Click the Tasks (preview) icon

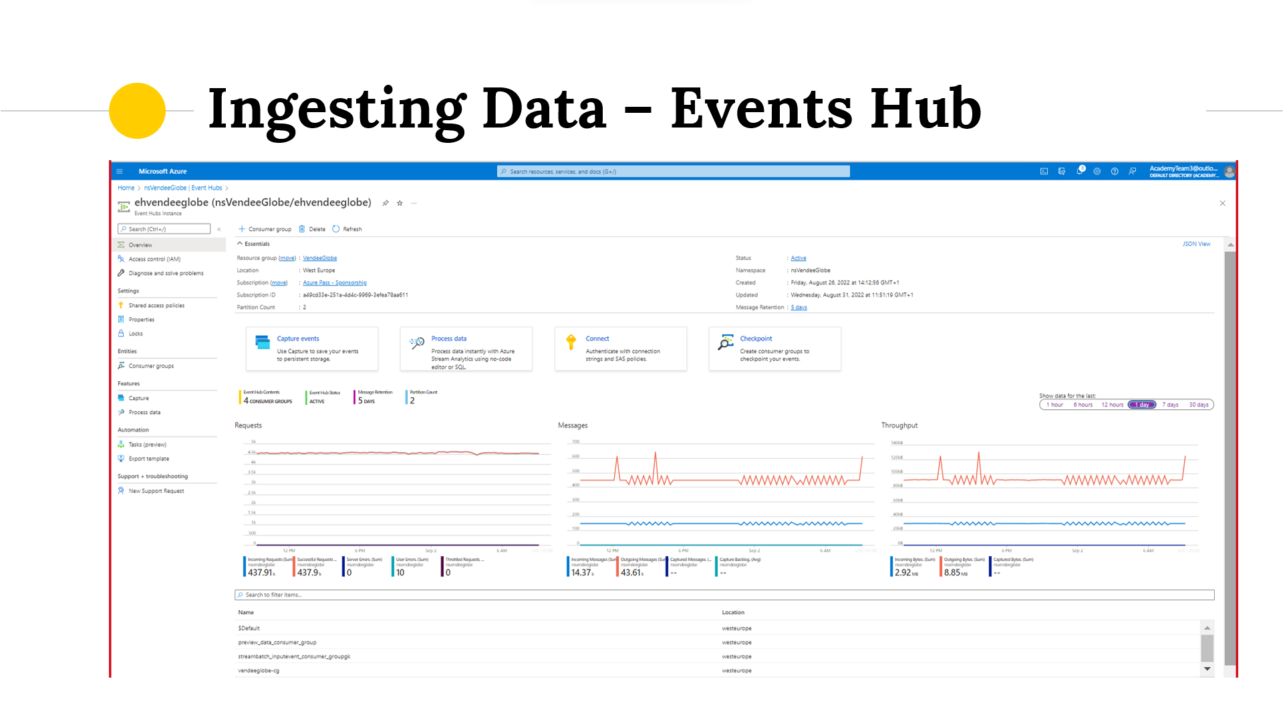[x=121, y=444]
